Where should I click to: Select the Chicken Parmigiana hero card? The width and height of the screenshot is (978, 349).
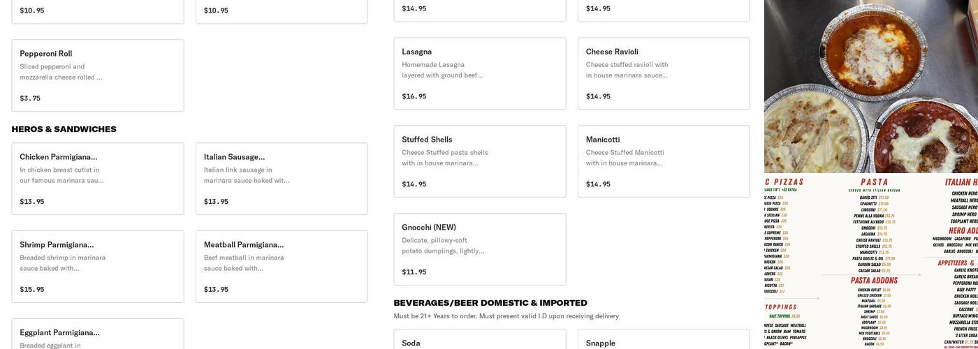click(98, 178)
